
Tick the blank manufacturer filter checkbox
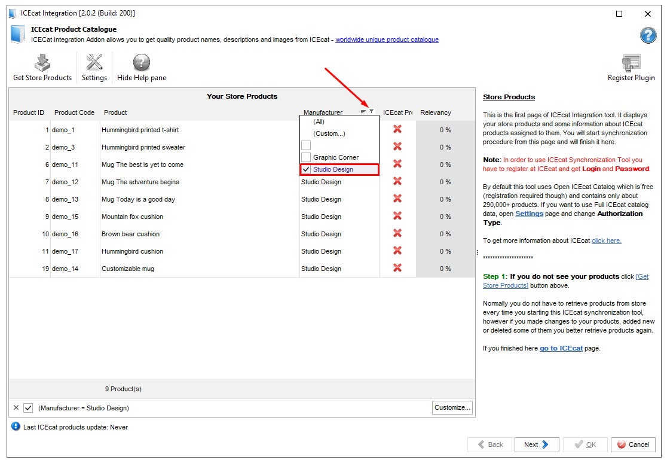coord(306,145)
